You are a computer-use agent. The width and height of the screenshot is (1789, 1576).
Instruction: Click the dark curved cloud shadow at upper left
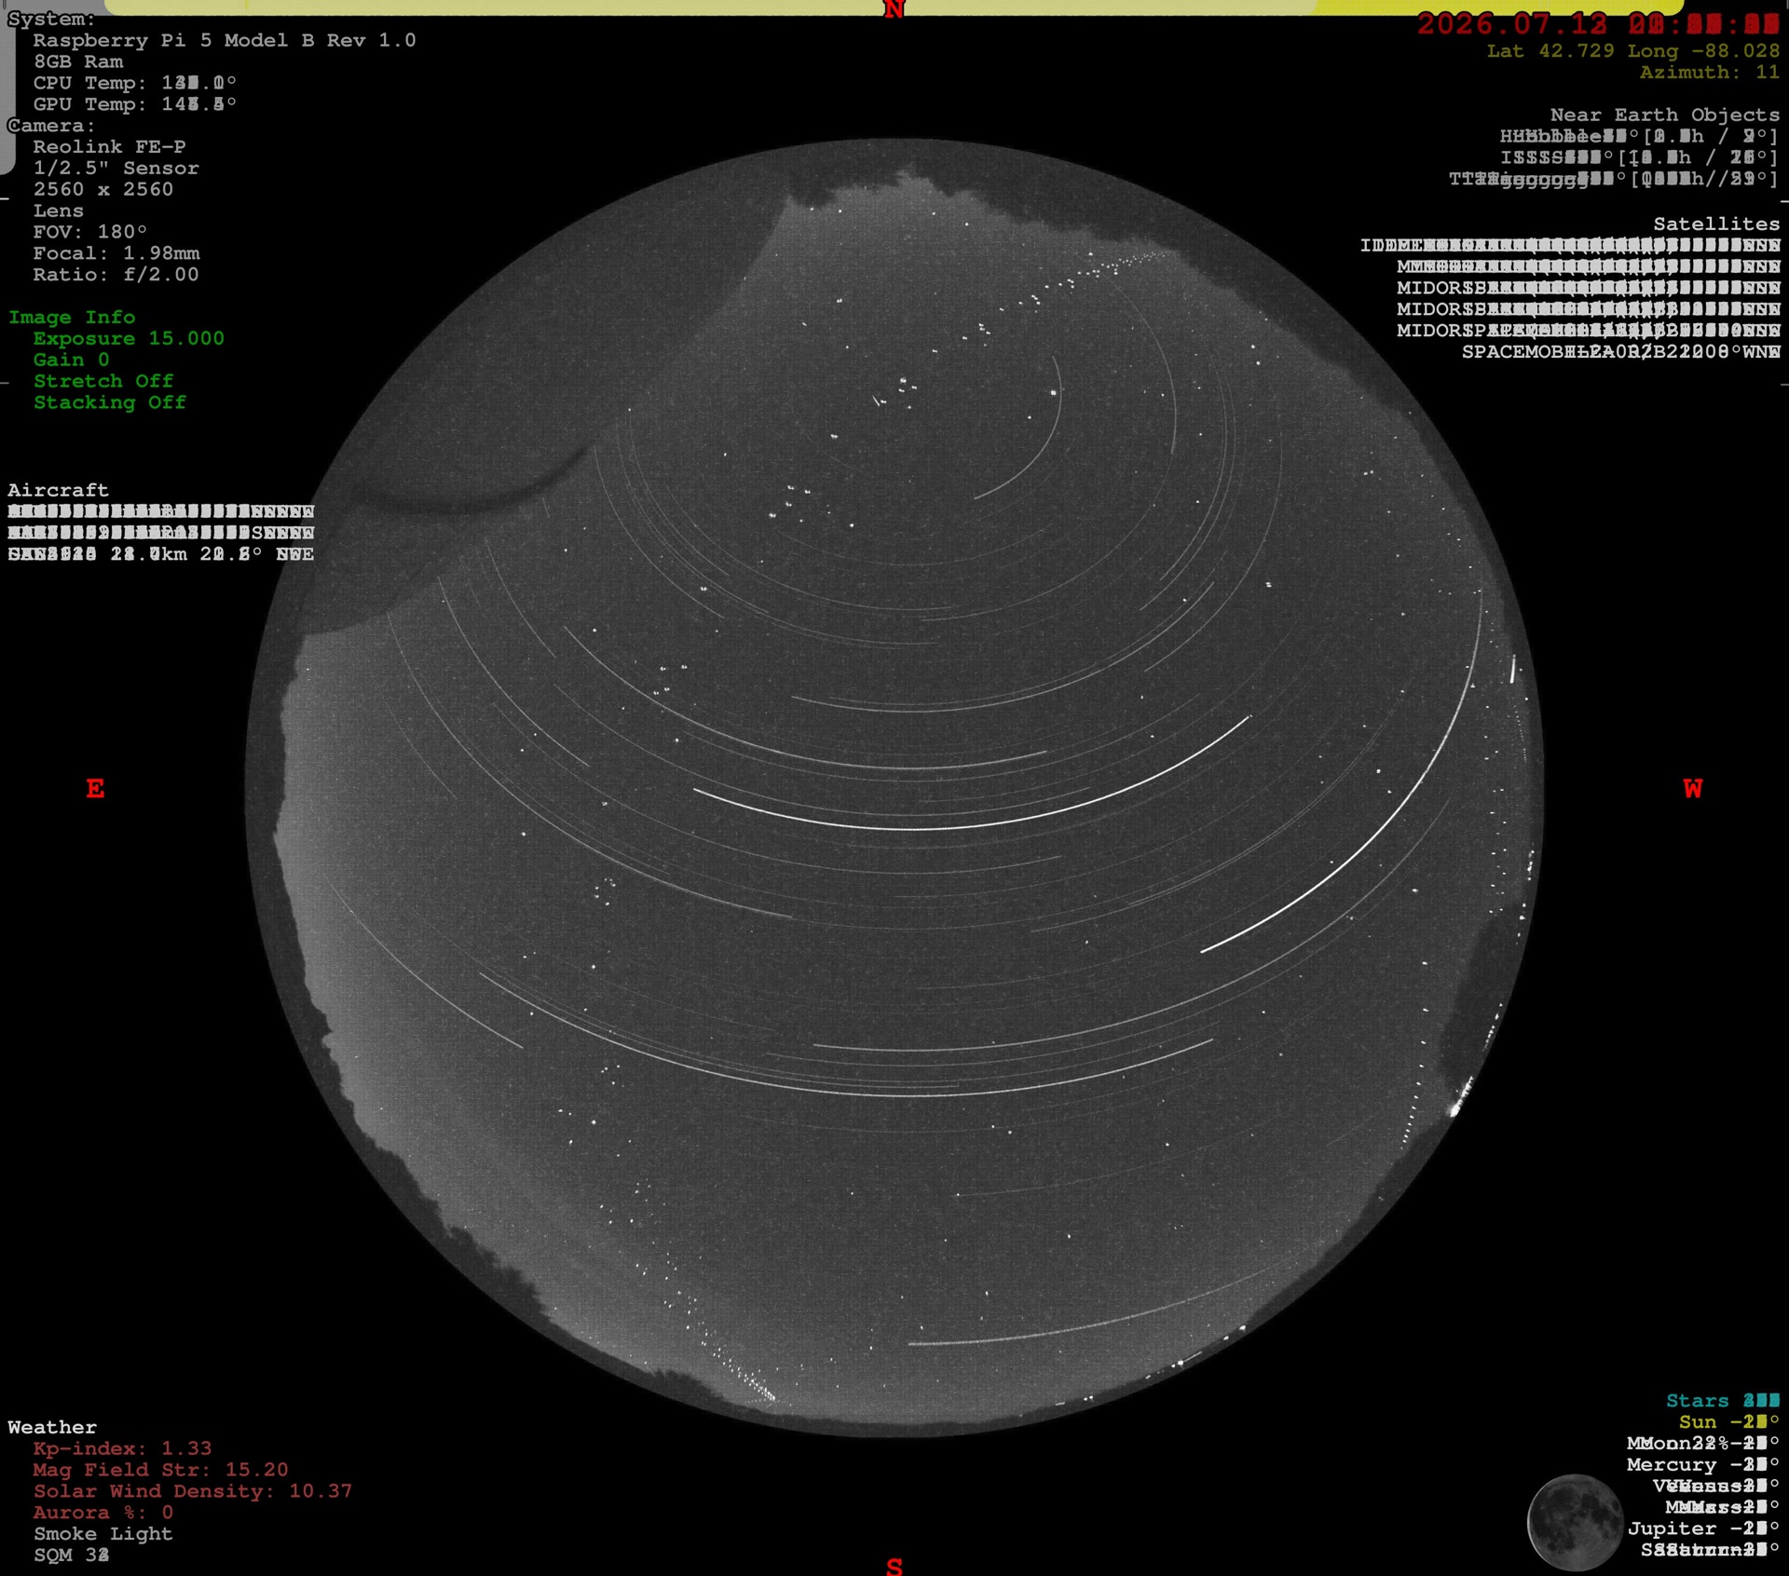tap(466, 484)
